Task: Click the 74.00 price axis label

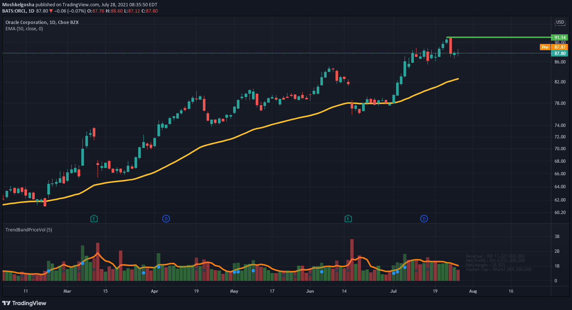Action: (x=560, y=125)
